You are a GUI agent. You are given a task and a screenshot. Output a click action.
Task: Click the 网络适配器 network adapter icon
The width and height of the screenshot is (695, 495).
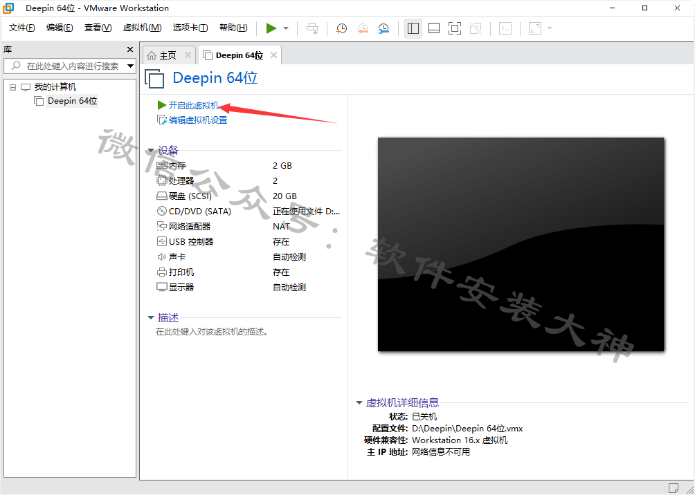tap(162, 226)
